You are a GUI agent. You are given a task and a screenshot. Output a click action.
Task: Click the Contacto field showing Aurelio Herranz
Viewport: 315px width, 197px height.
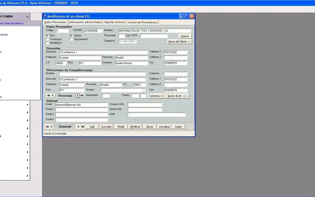point(131,63)
